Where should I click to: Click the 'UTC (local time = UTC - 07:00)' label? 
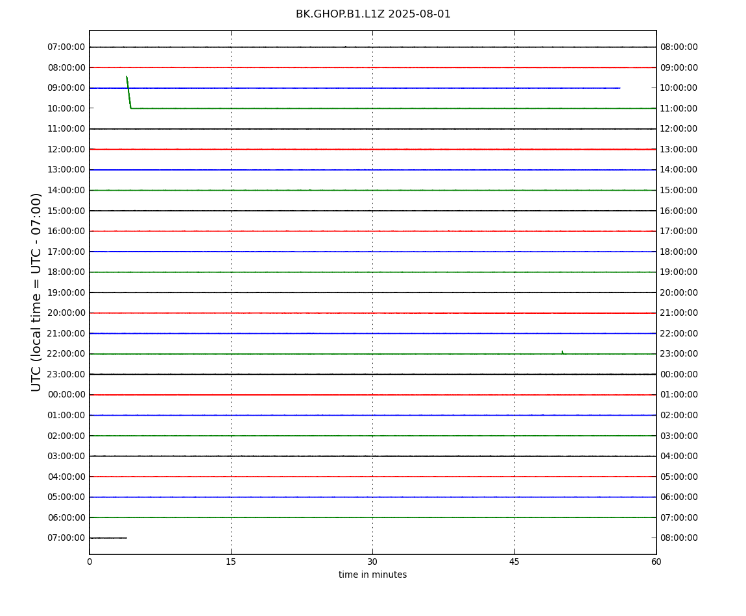coord(36,292)
